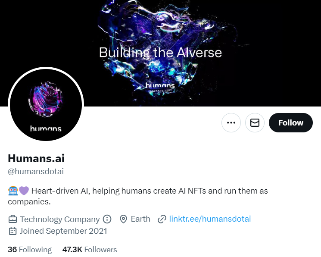Image resolution: width=321 pixels, height=257 pixels.
Task: Open the three-dot more options menu
Action: 231,122
